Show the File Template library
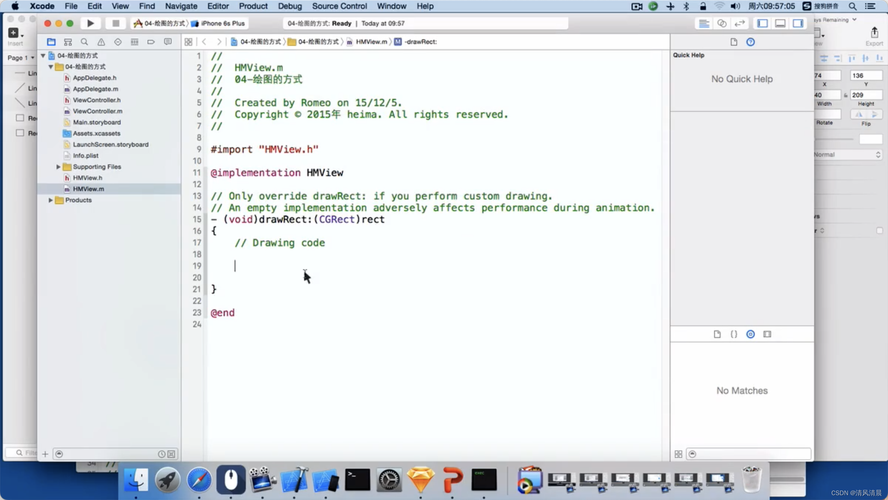This screenshot has height=500, width=888. (717, 334)
